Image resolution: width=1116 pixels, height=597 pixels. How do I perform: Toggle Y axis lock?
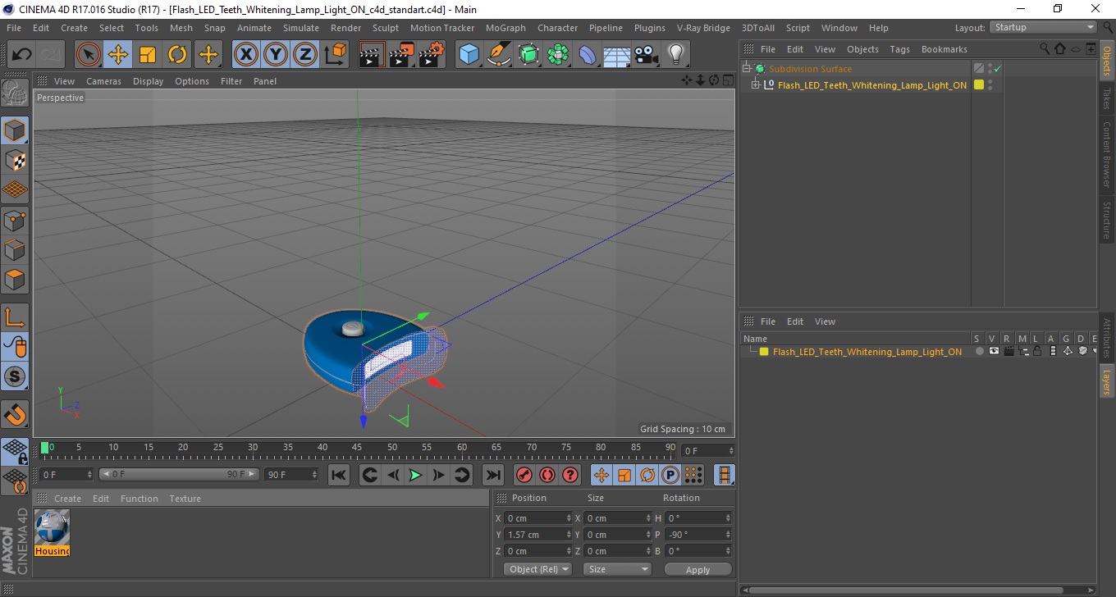coord(276,55)
